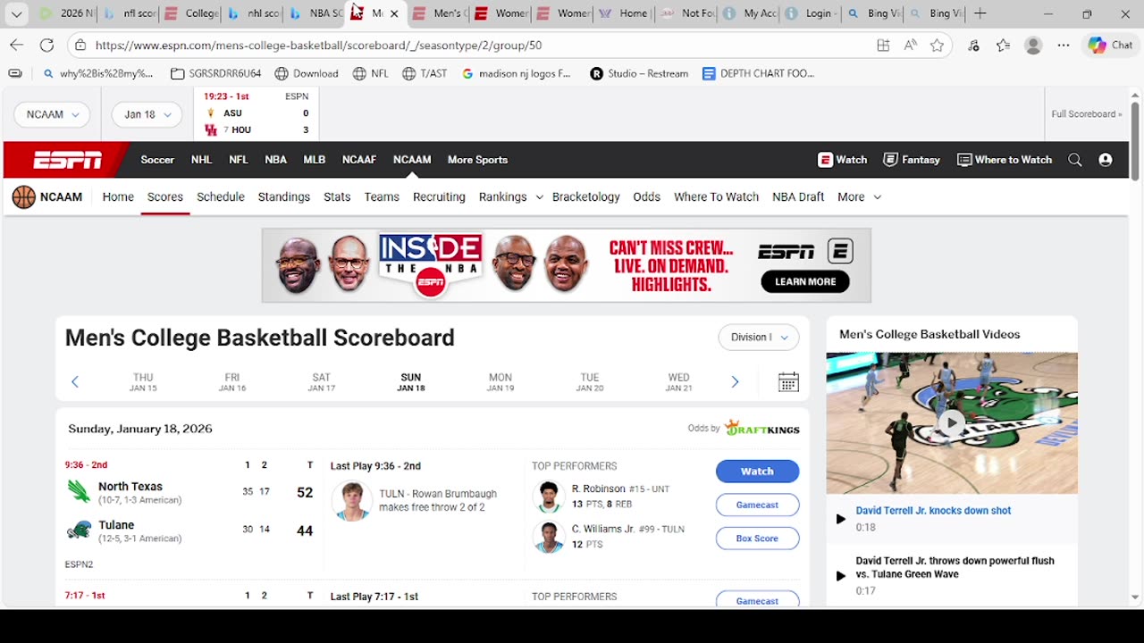Switch to the NBA SC browser tab
1144x643 pixels.
tap(316, 13)
